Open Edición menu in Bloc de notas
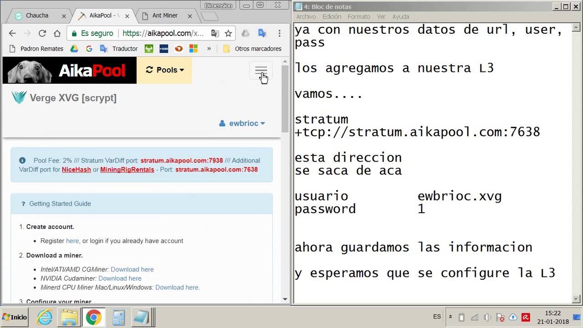583x328 pixels. point(332,16)
